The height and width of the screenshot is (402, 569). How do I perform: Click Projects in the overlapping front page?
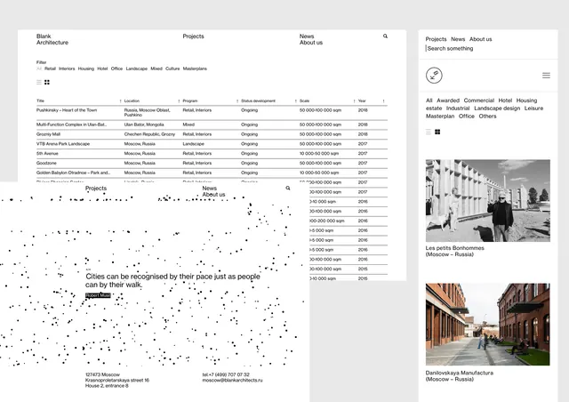point(96,189)
